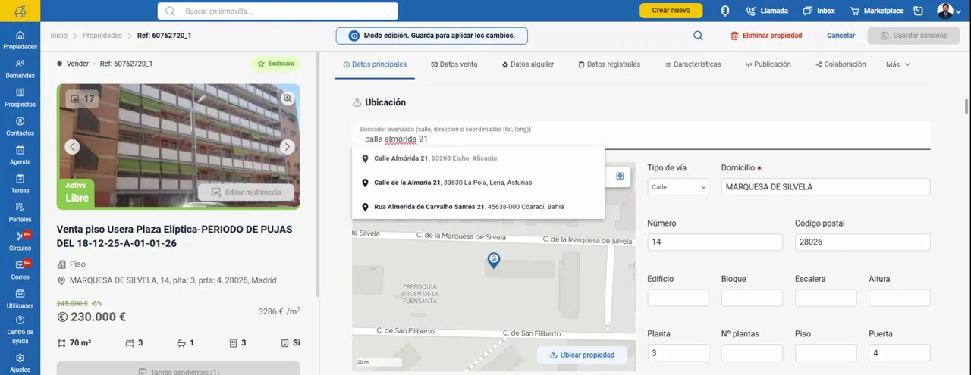The width and height of the screenshot is (971, 375).
Task: Click the page vertical scrollbar on the right
Action: [x=966, y=106]
